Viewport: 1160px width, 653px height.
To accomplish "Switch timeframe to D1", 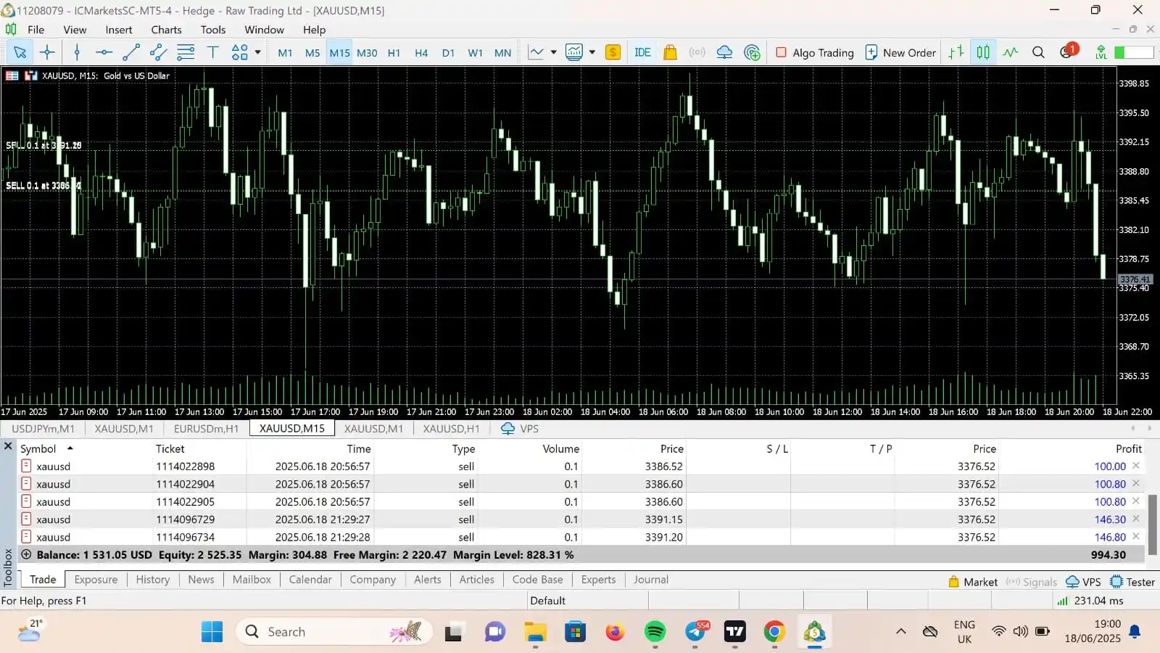I will 448,52.
